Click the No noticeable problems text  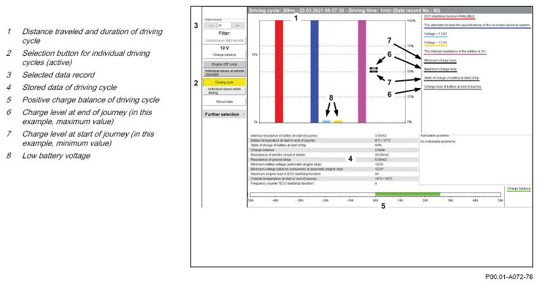point(439,142)
